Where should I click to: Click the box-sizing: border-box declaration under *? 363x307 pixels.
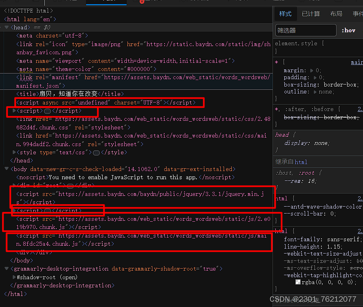pos(321,85)
